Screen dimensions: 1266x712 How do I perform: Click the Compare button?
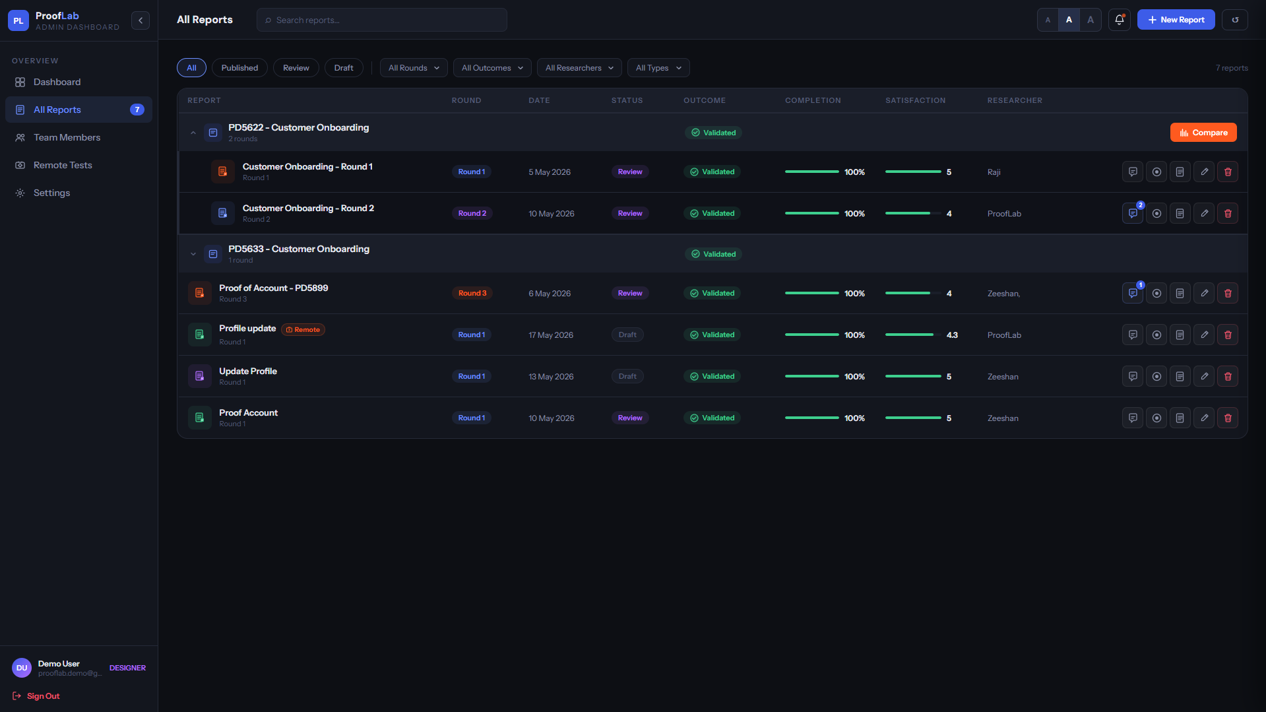click(1203, 133)
